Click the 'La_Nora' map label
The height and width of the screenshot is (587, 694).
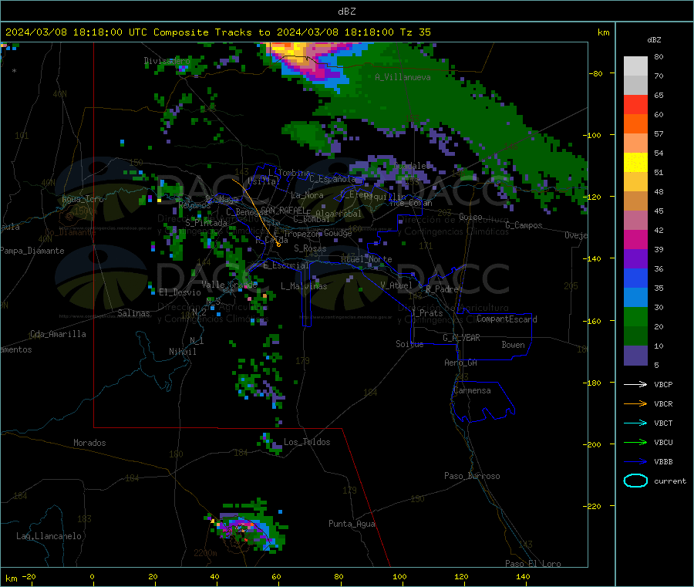(307, 195)
